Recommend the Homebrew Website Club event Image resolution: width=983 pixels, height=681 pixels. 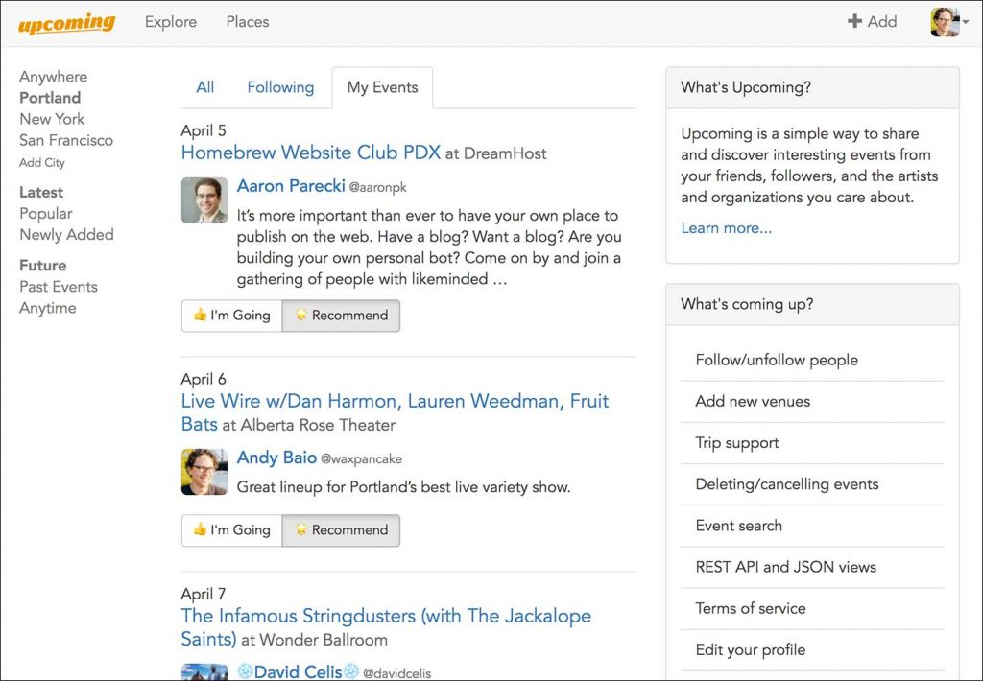pyautogui.click(x=341, y=316)
